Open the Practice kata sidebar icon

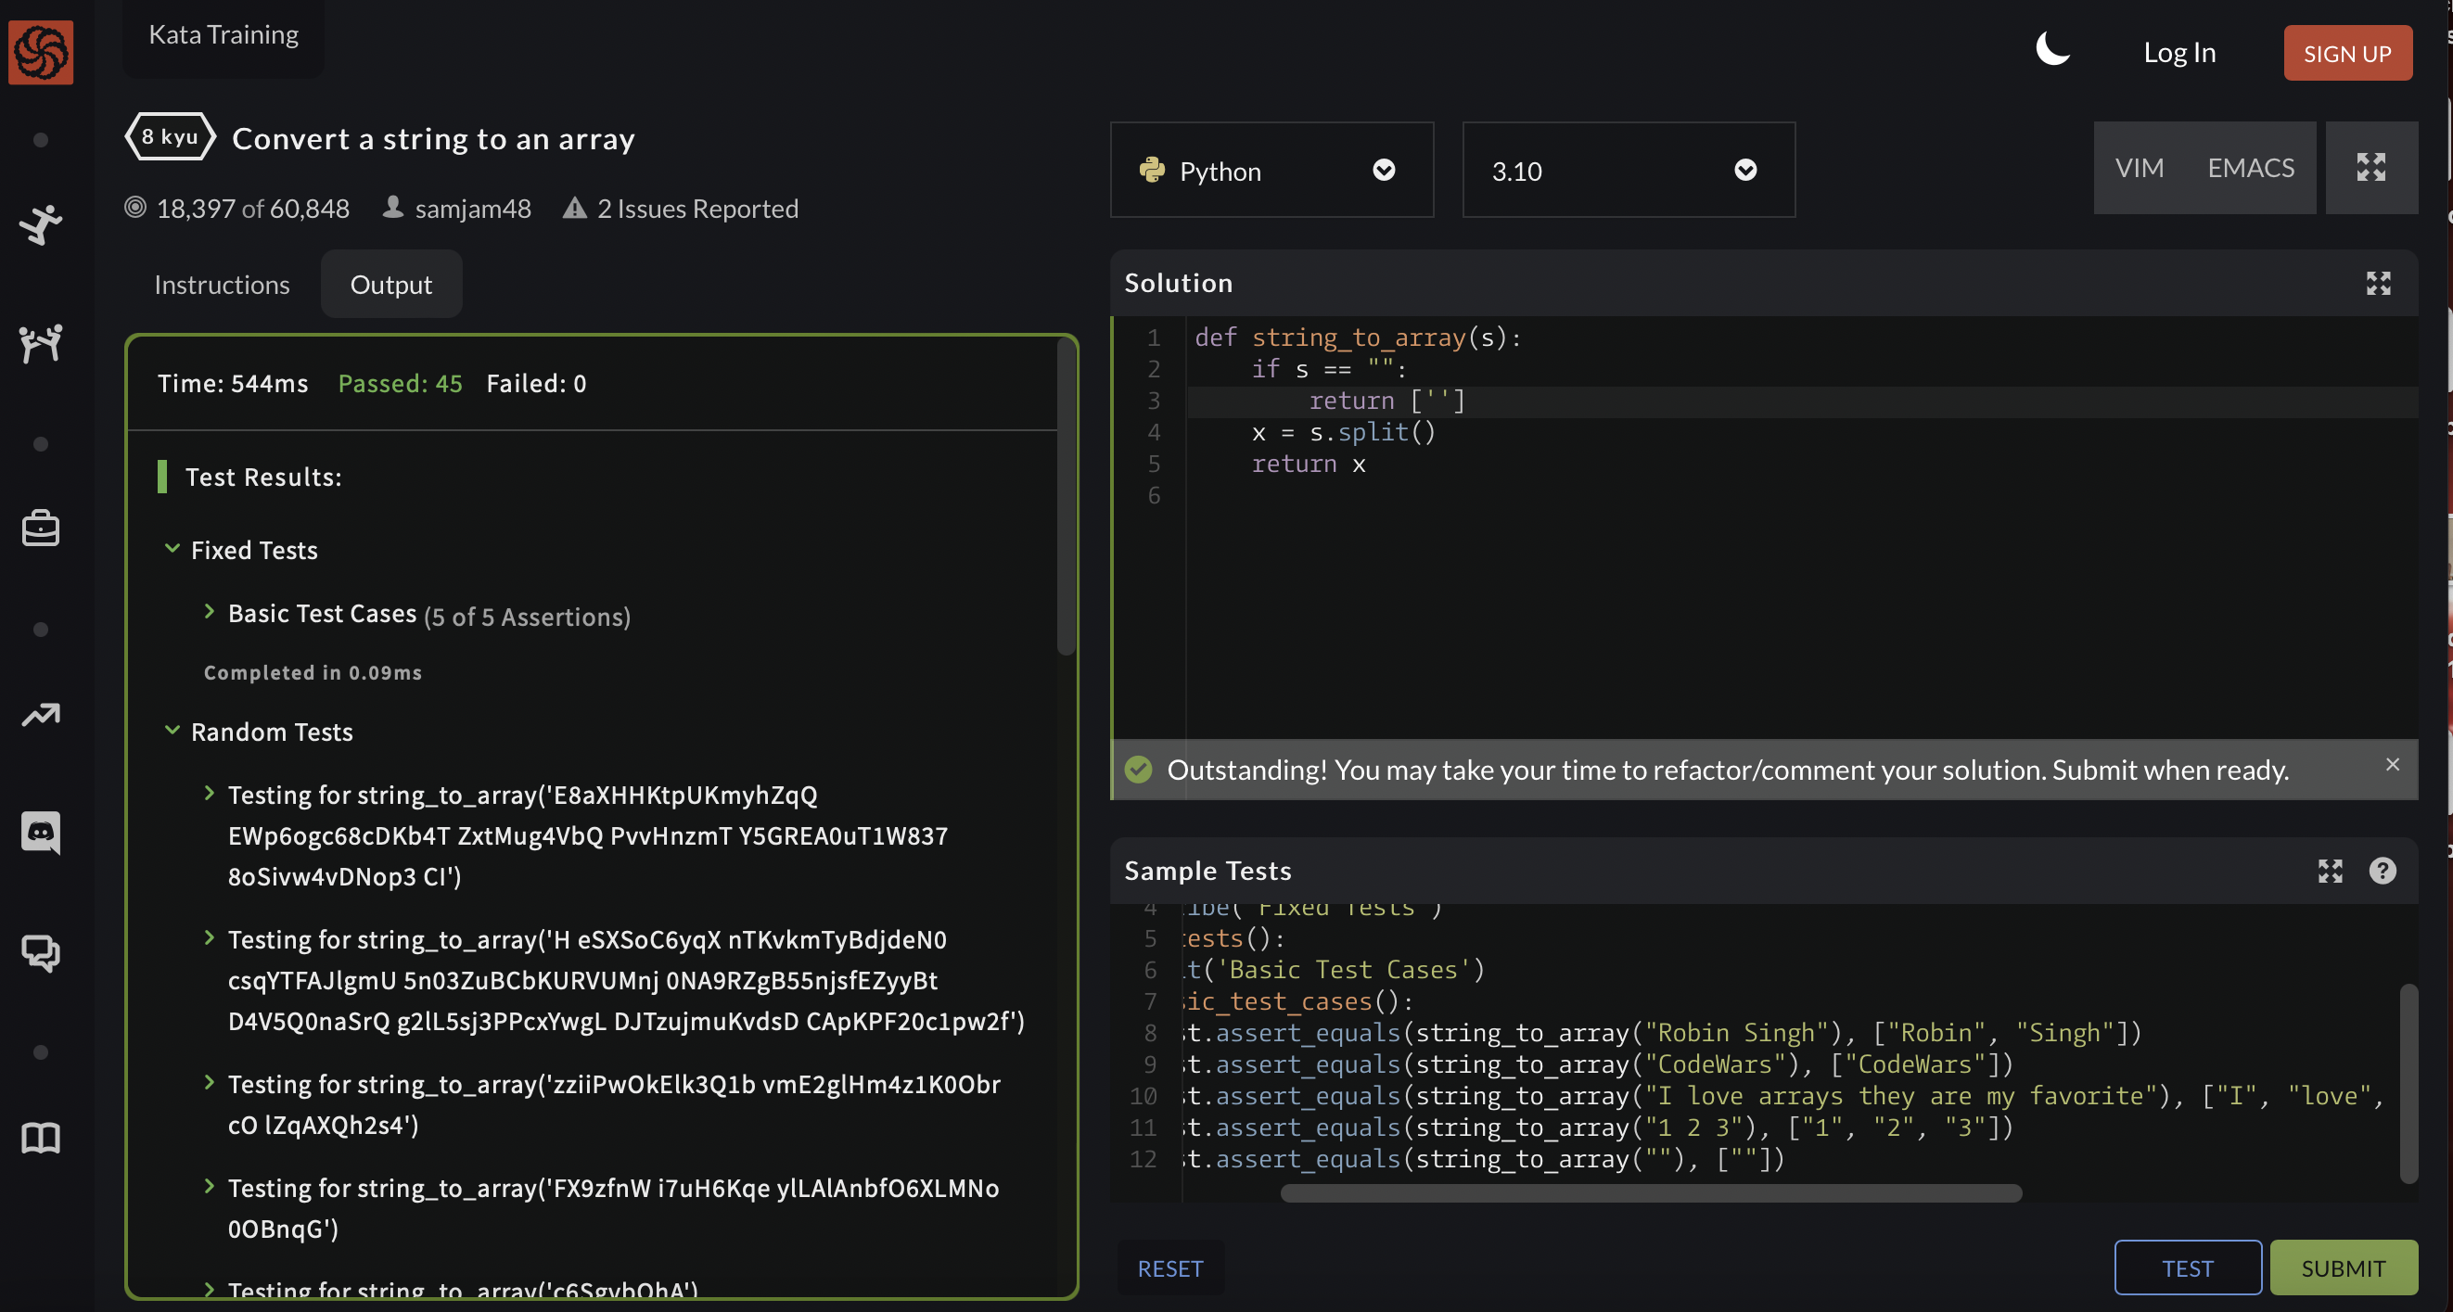40,224
